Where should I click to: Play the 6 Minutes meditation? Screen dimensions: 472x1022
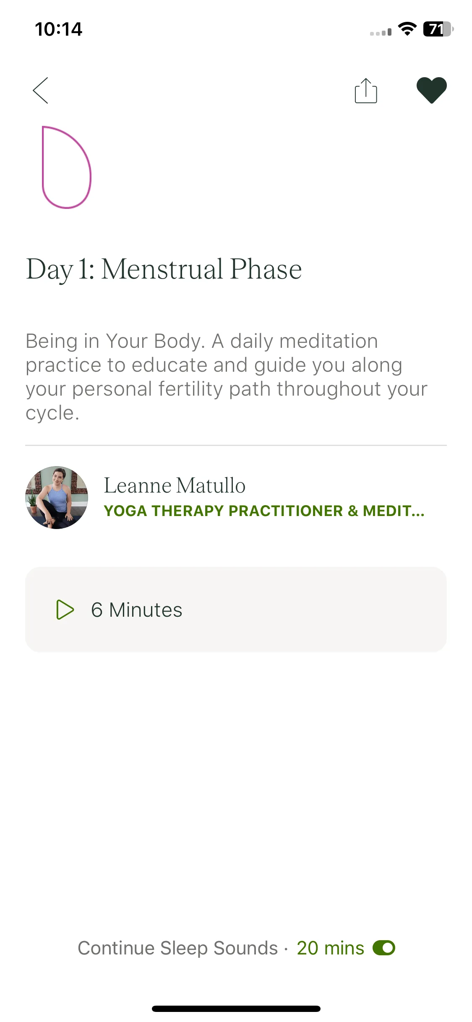pos(236,609)
